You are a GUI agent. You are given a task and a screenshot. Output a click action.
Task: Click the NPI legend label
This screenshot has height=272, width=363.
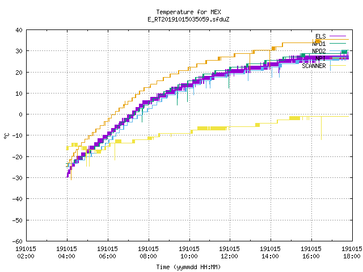click(x=320, y=58)
